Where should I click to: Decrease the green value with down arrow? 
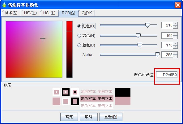175,37
